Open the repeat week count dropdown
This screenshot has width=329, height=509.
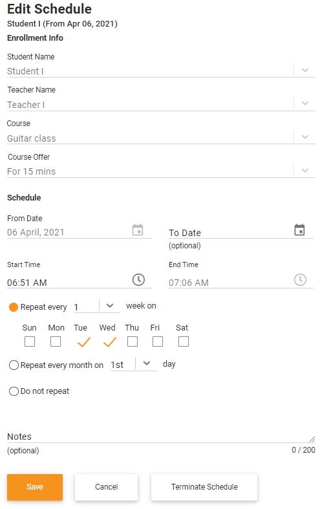pyautogui.click(x=110, y=306)
